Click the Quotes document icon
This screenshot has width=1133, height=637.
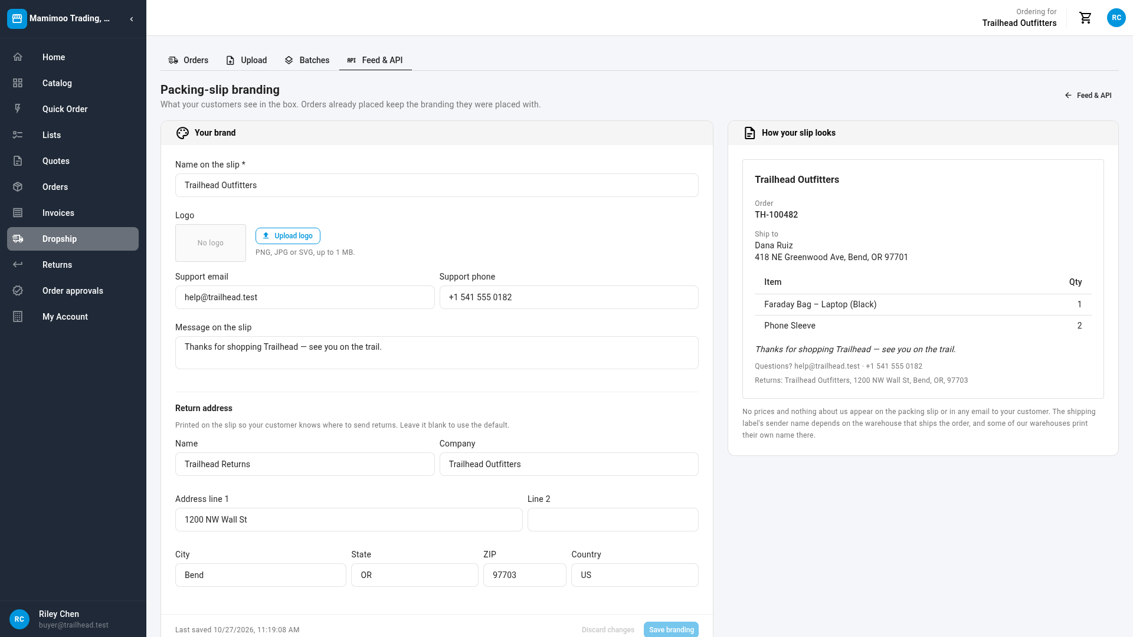[x=18, y=161]
